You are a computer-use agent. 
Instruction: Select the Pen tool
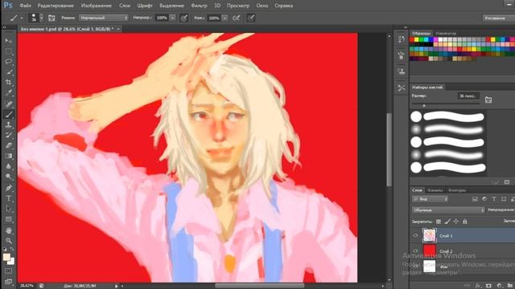coord(9,188)
